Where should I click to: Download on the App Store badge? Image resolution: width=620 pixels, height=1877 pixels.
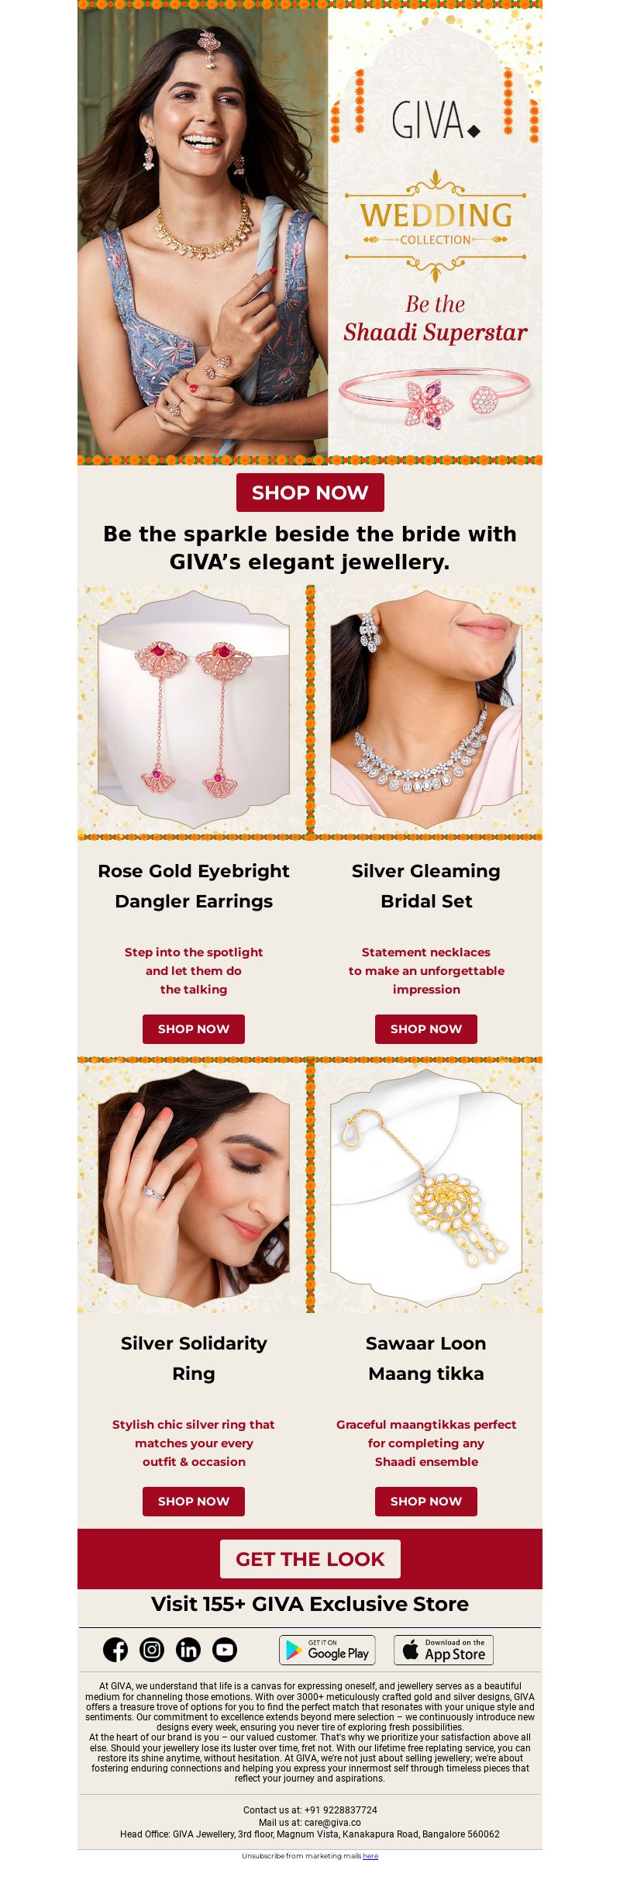[x=443, y=1650]
